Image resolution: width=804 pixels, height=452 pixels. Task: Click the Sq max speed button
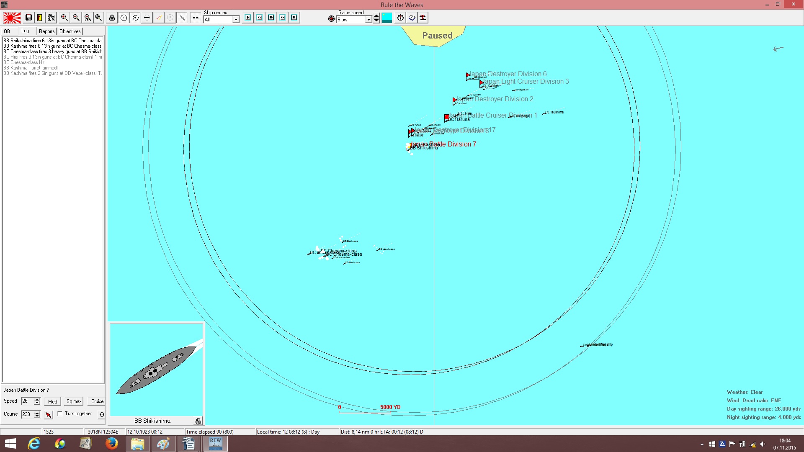pos(74,401)
